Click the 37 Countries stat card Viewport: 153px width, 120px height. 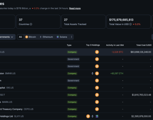38,22
